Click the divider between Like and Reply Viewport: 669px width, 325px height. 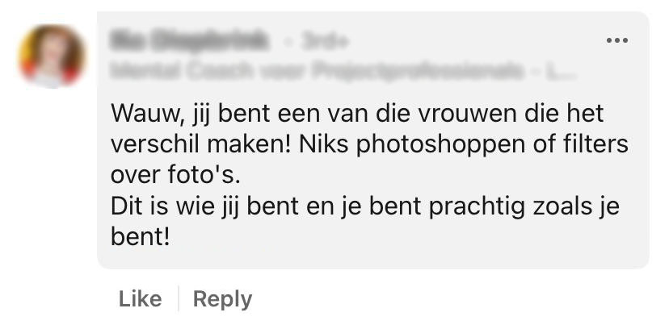coord(178,299)
